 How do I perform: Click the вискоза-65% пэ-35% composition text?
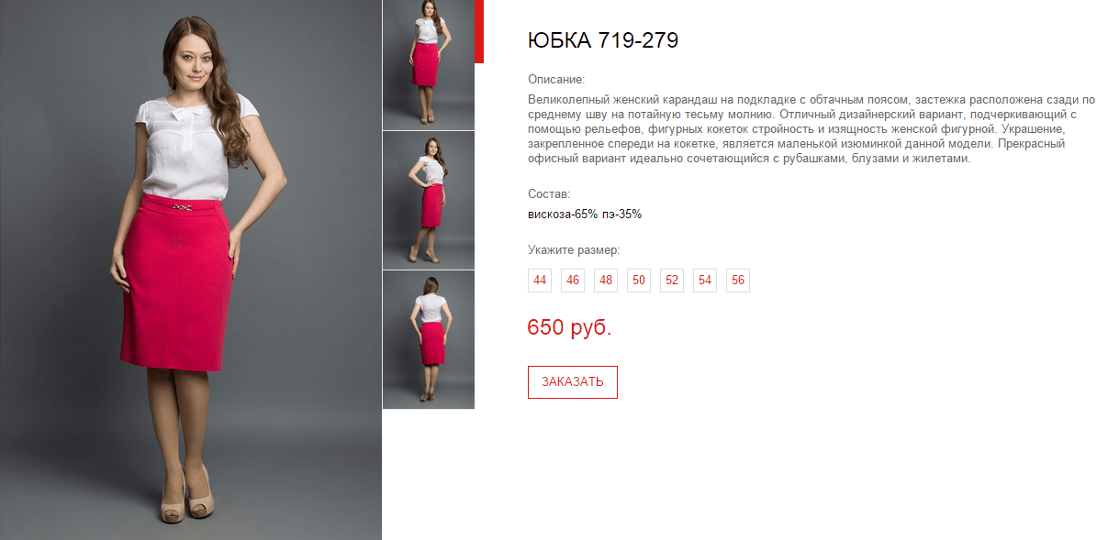click(585, 215)
